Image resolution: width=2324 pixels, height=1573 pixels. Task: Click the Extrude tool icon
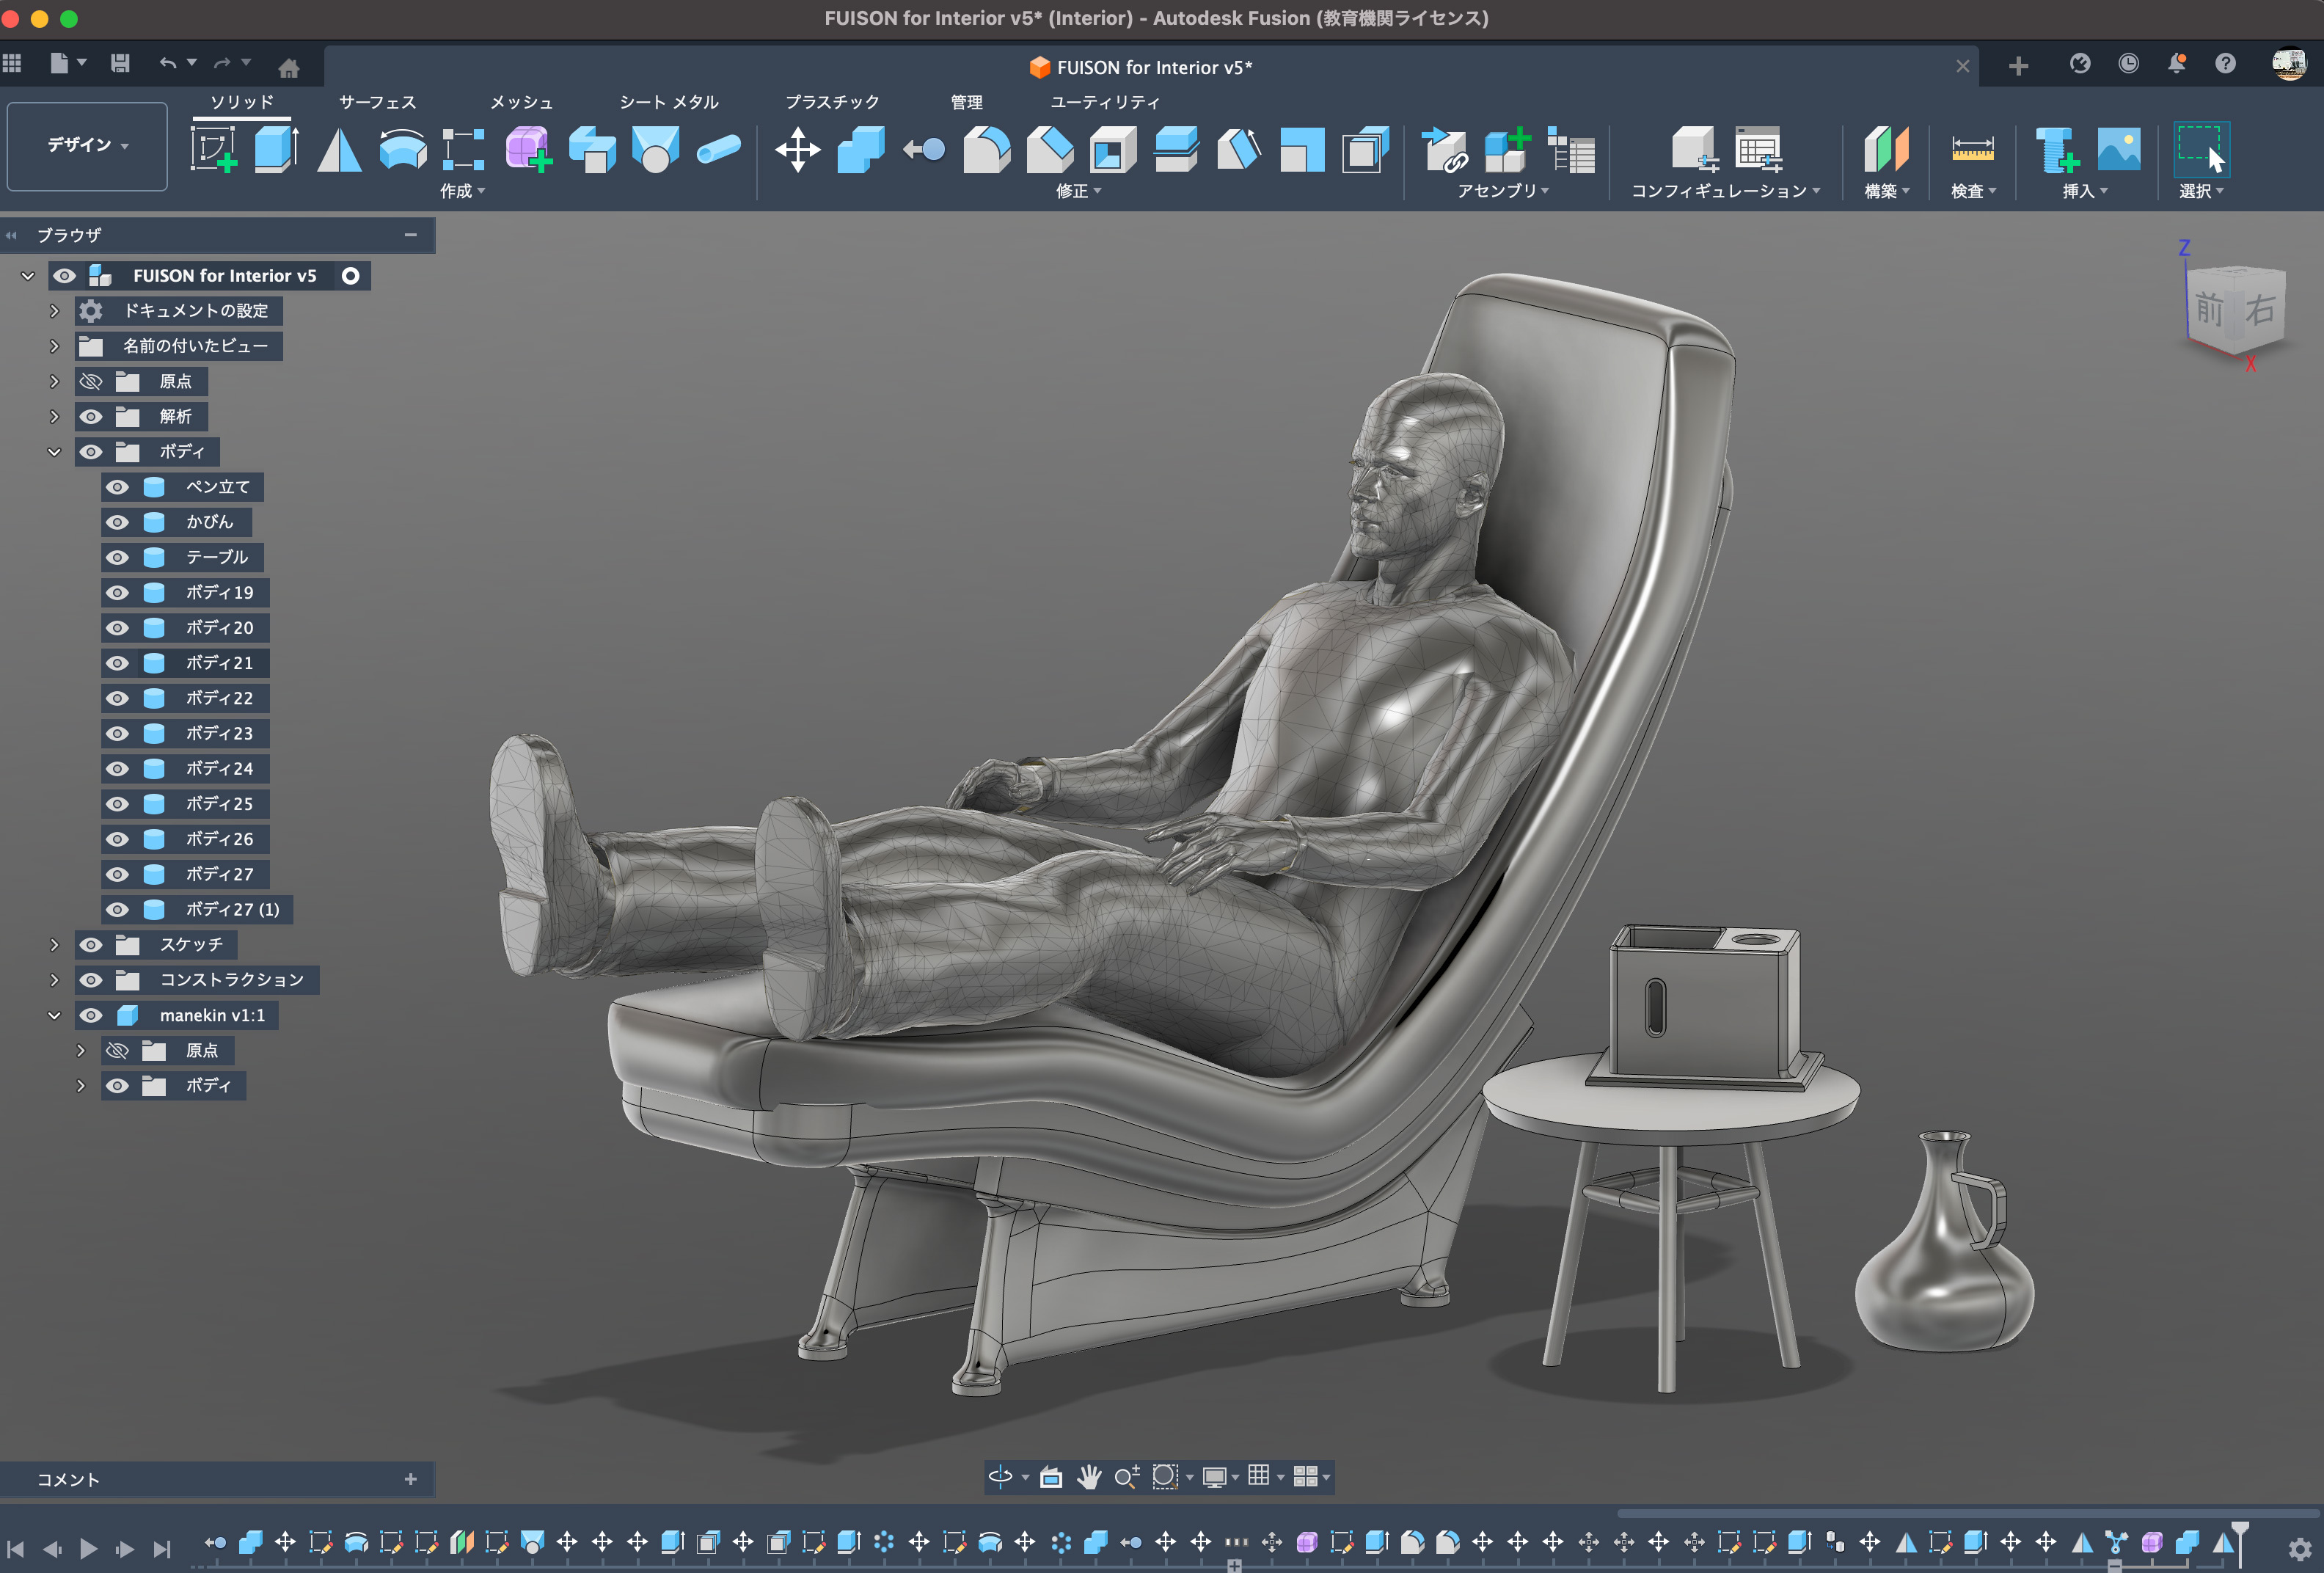coord(276,150)
